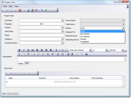Justify description text
Viewport: 131px width, 98px height.
tap(51, 50)
